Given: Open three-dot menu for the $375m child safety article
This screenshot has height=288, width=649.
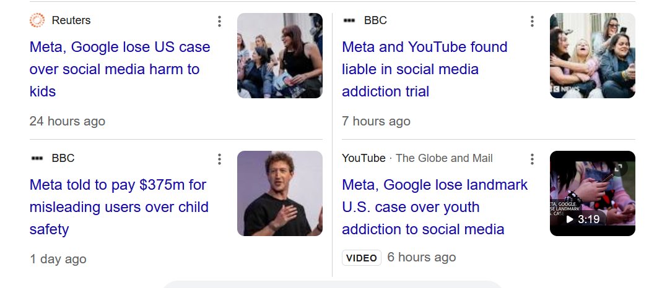Looking at the screenshot, I should point(219,159).
